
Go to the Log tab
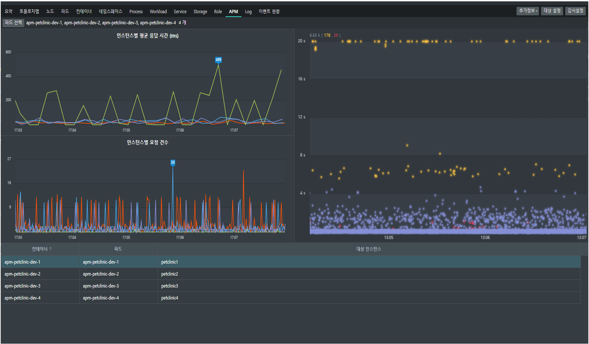[x=248, y=12]
